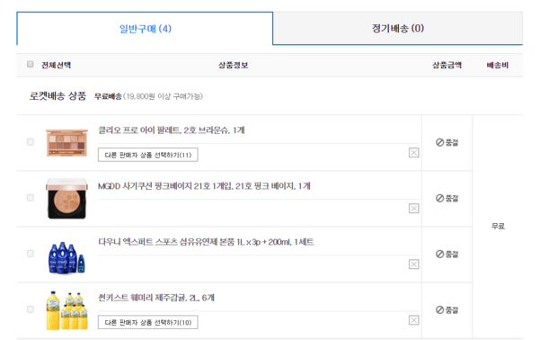The image size is (540, 340).
Task: Click the 상품금액 column header
Action: (447, 65)
